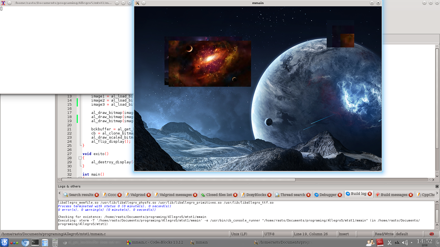The image size is (440, 247).
Task: Close the Valgrind messages tab
Action: pyautogui.click(x=195, y=195)
